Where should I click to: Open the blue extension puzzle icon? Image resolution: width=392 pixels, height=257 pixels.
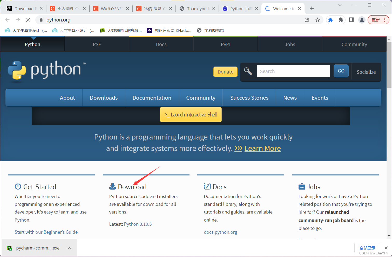coord(330,20)
